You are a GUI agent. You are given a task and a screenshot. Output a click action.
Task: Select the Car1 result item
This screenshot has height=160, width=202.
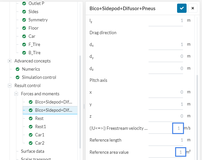tap(40, 135)
